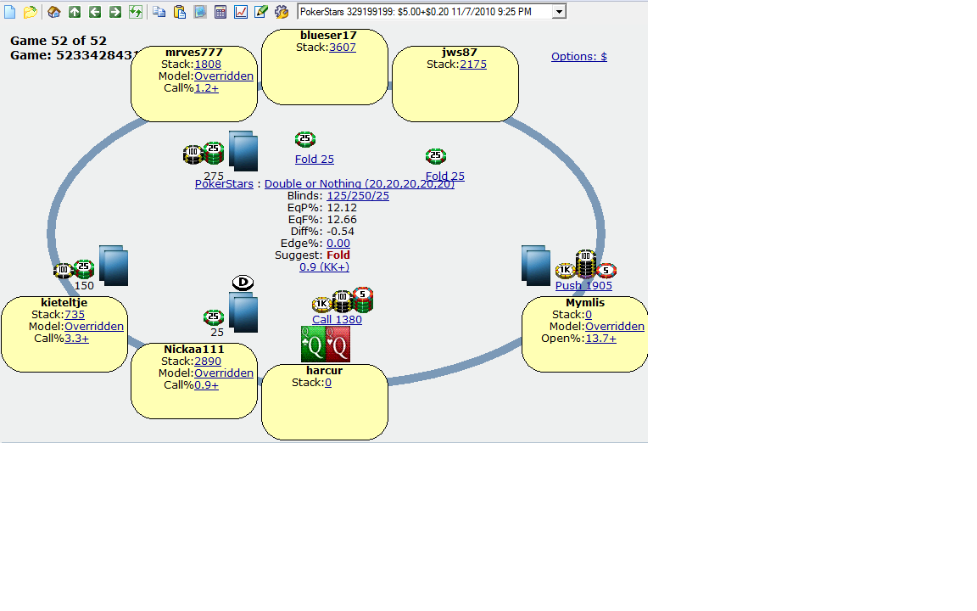The height and width of the screenshot is (611, 977).
Task: Click mrves777's 275 chip stack
Action: pyautogui.click(x=204, y=153)
